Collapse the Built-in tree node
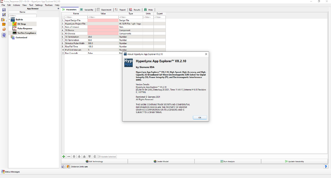 [9, 20]
